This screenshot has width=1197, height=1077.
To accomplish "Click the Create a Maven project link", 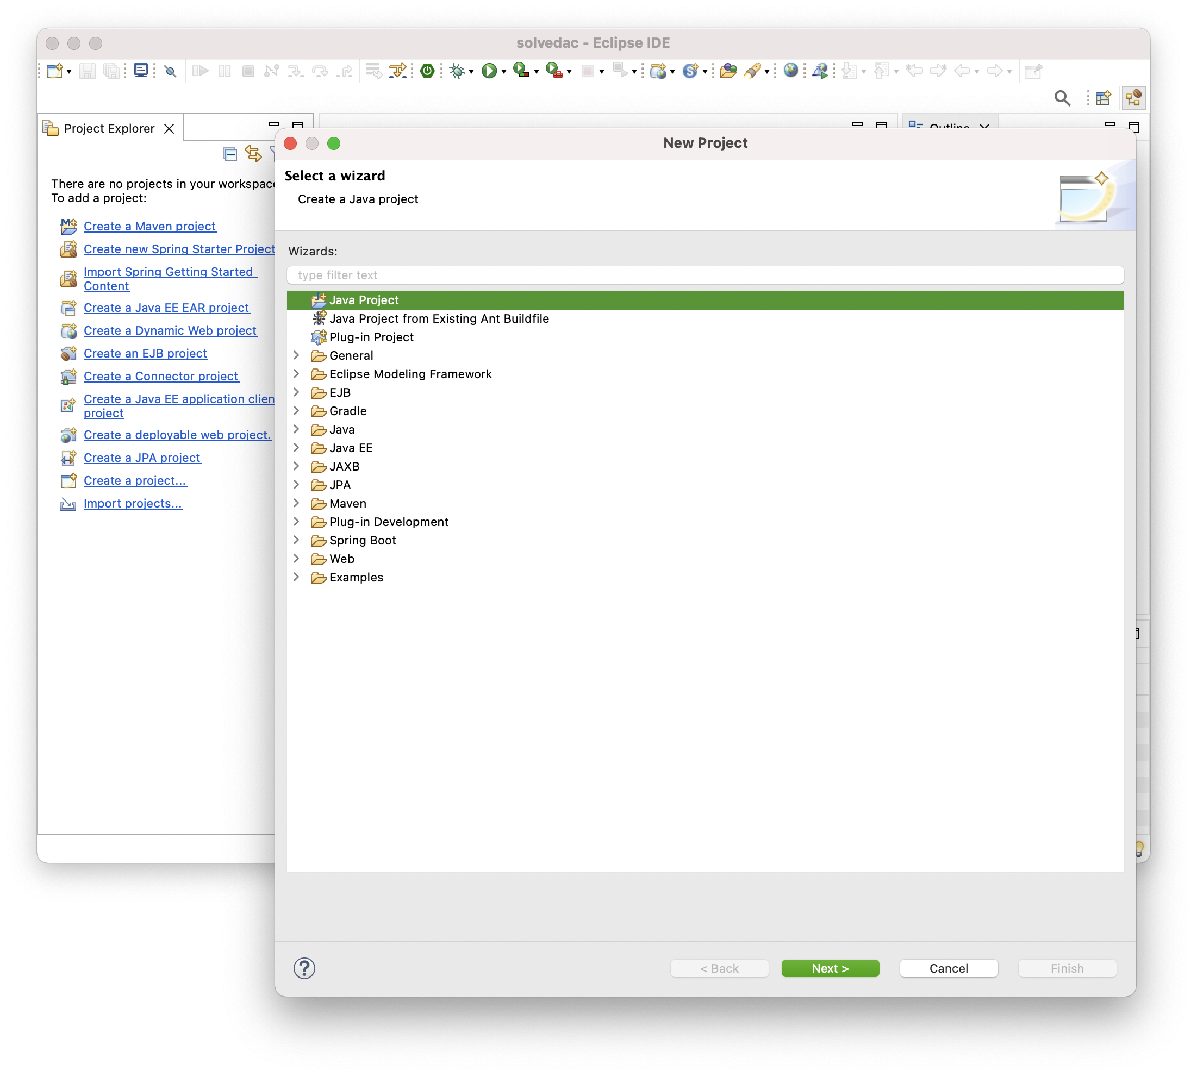I will 149,226.
